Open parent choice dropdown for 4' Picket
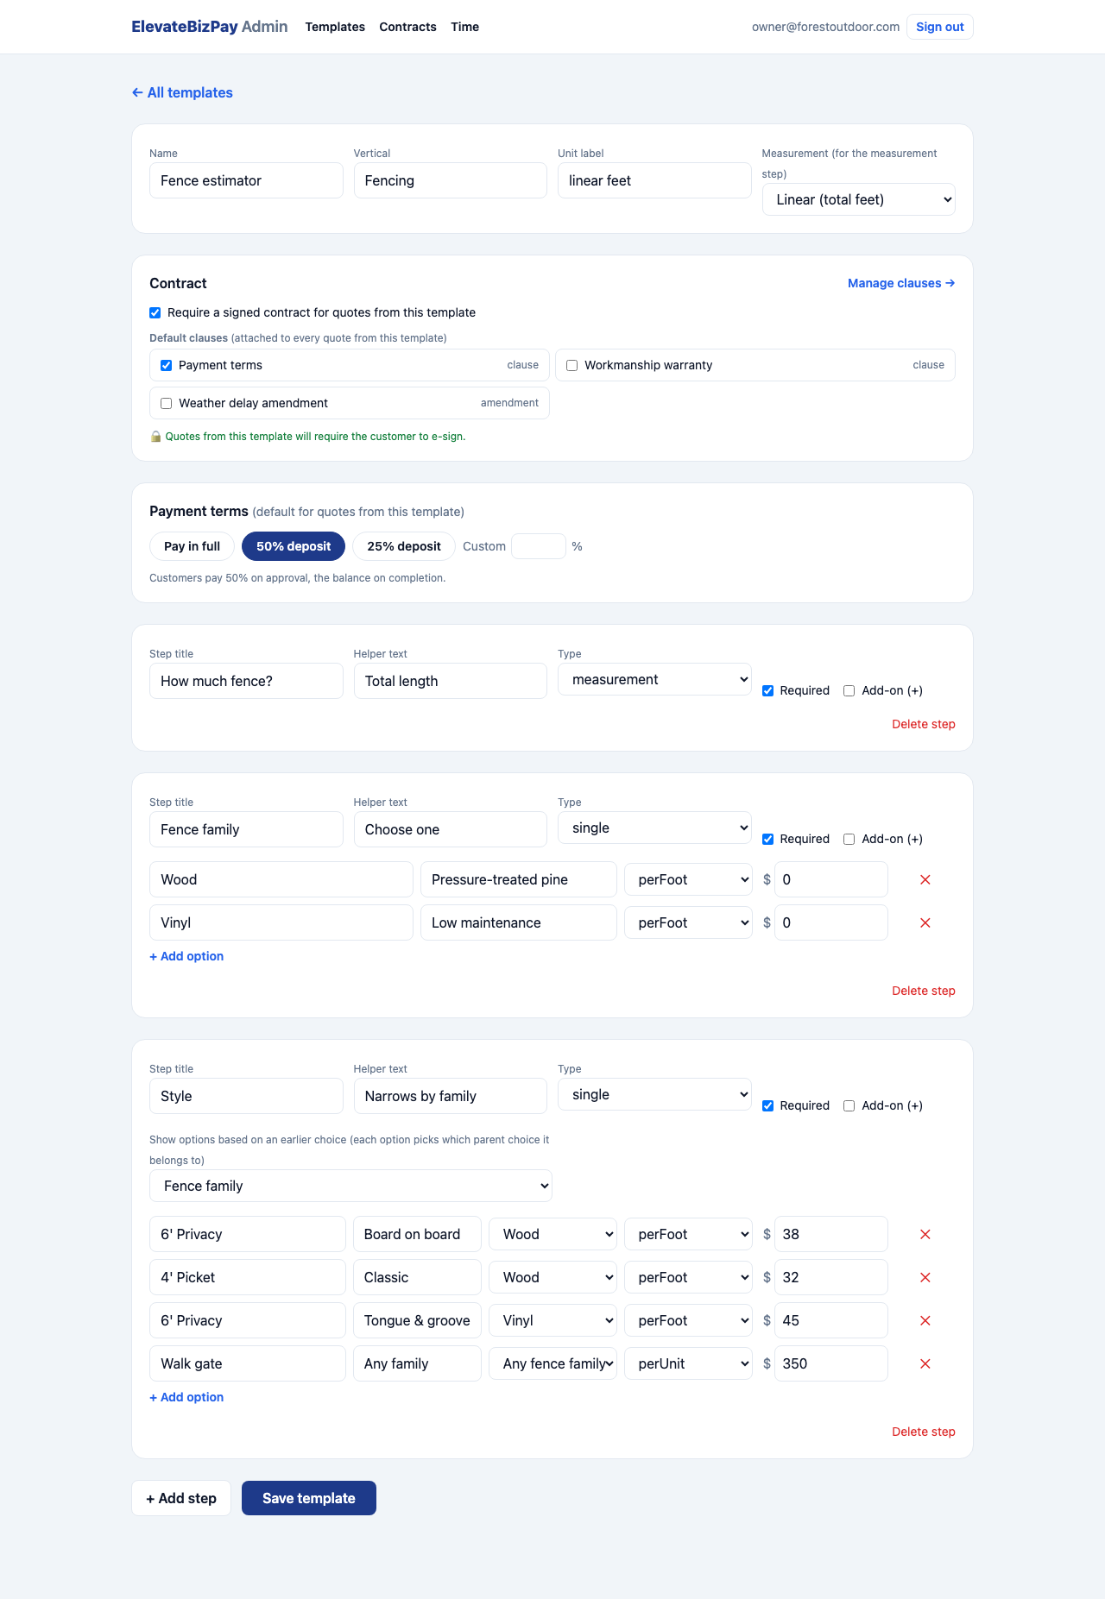1105x1599 pixels. coord(552,1277)
